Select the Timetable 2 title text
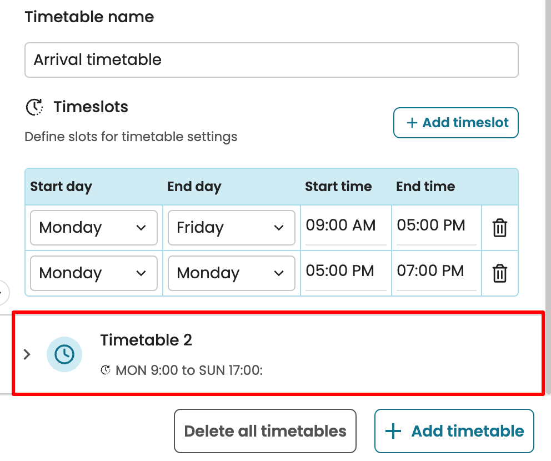Image resolution: width=551 pixels, height=461 pixels. (x=146, y=340)
